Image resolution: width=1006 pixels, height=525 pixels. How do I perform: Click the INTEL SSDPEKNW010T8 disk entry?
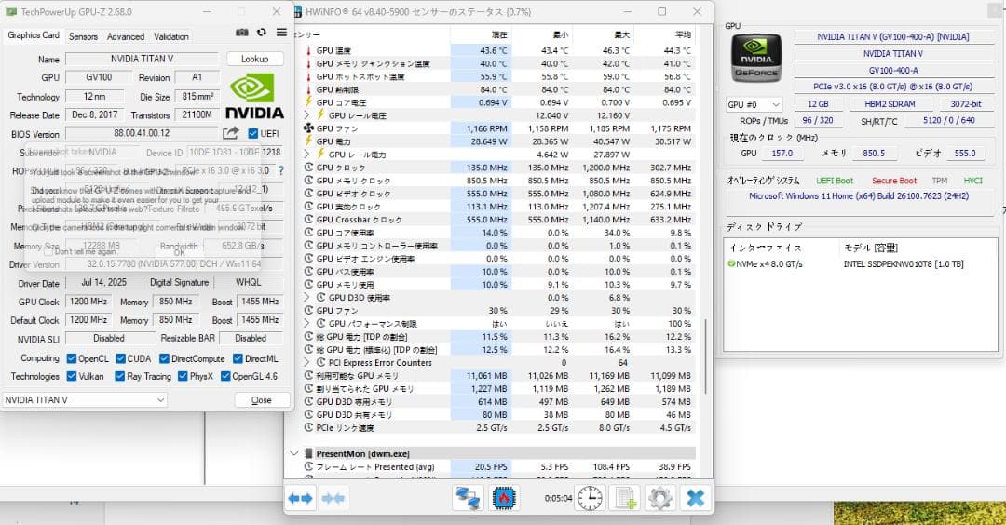tap(904, 263)
